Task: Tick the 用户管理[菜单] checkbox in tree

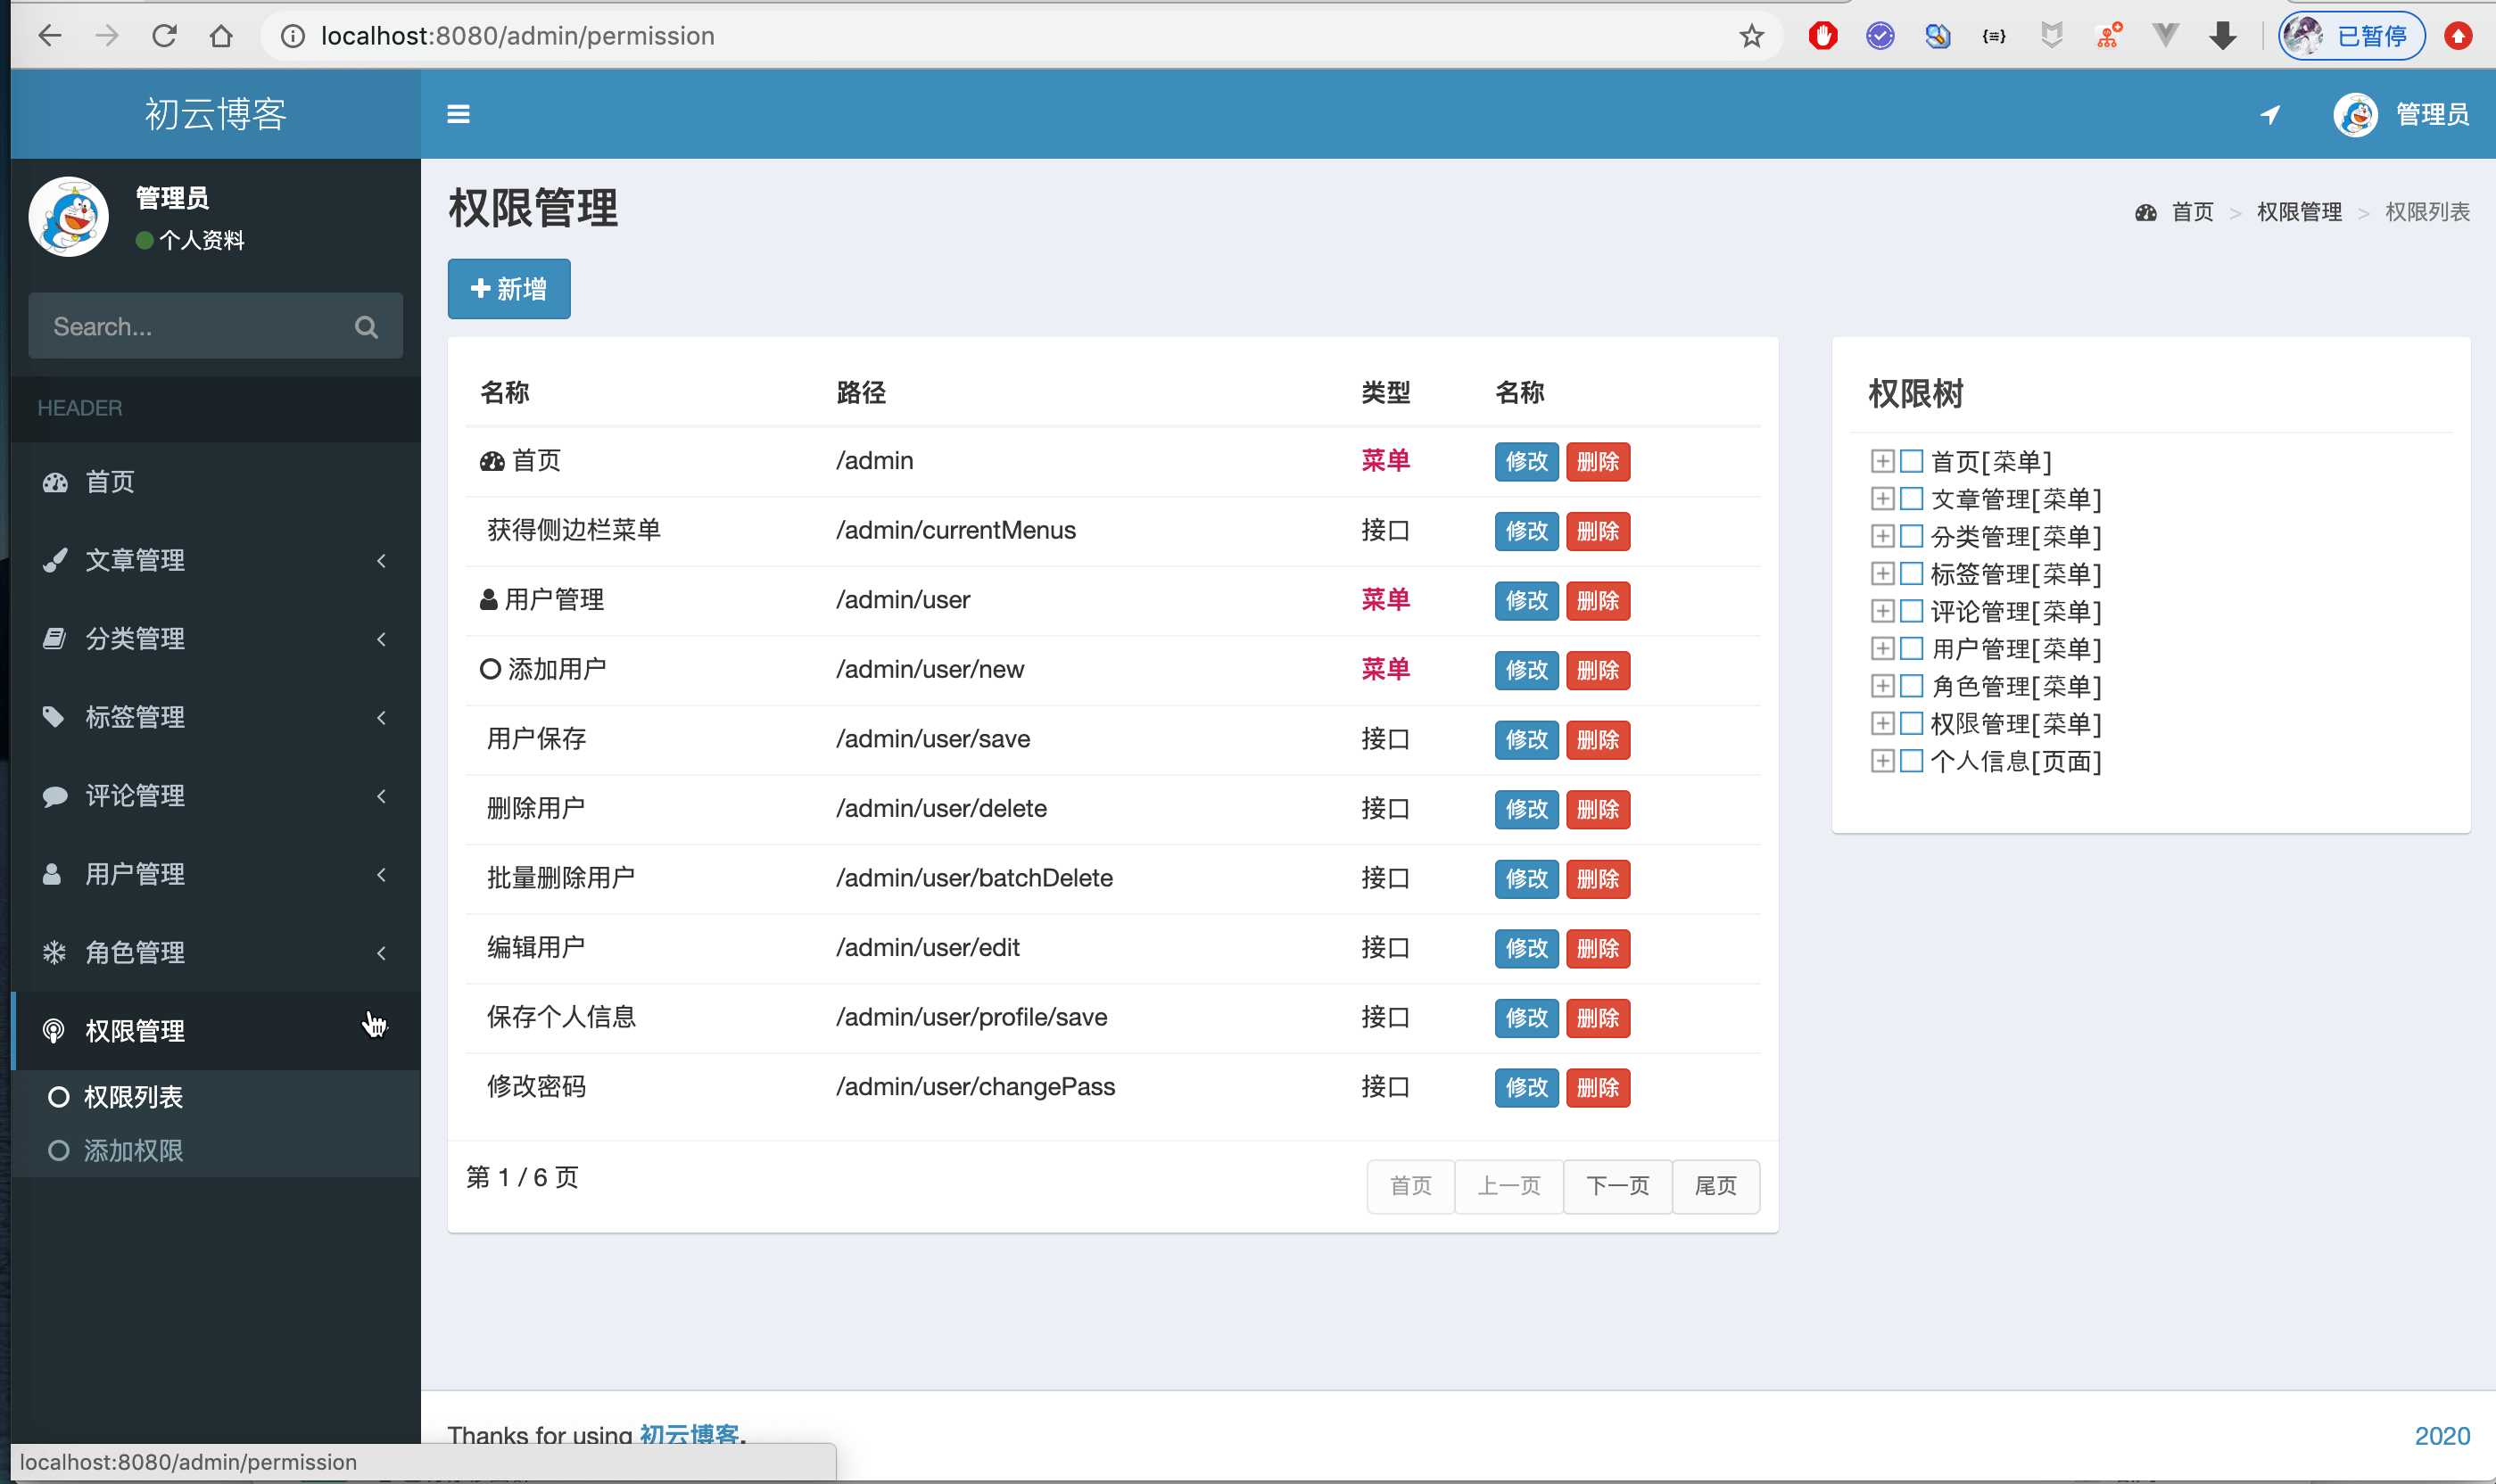Action: pyautogui.click(x=1911, y=649)
